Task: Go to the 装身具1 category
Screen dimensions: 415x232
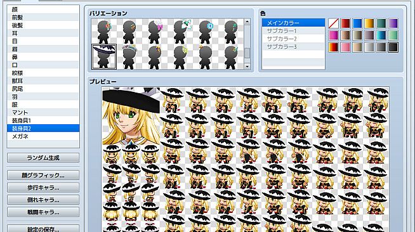Action: pos(43,120)
